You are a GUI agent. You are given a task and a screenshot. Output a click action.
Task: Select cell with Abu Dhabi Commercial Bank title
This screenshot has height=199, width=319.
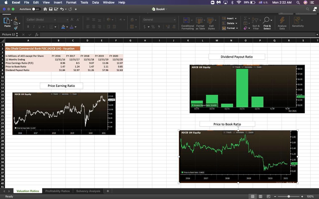pyautogui.click(x=42, y=49)
